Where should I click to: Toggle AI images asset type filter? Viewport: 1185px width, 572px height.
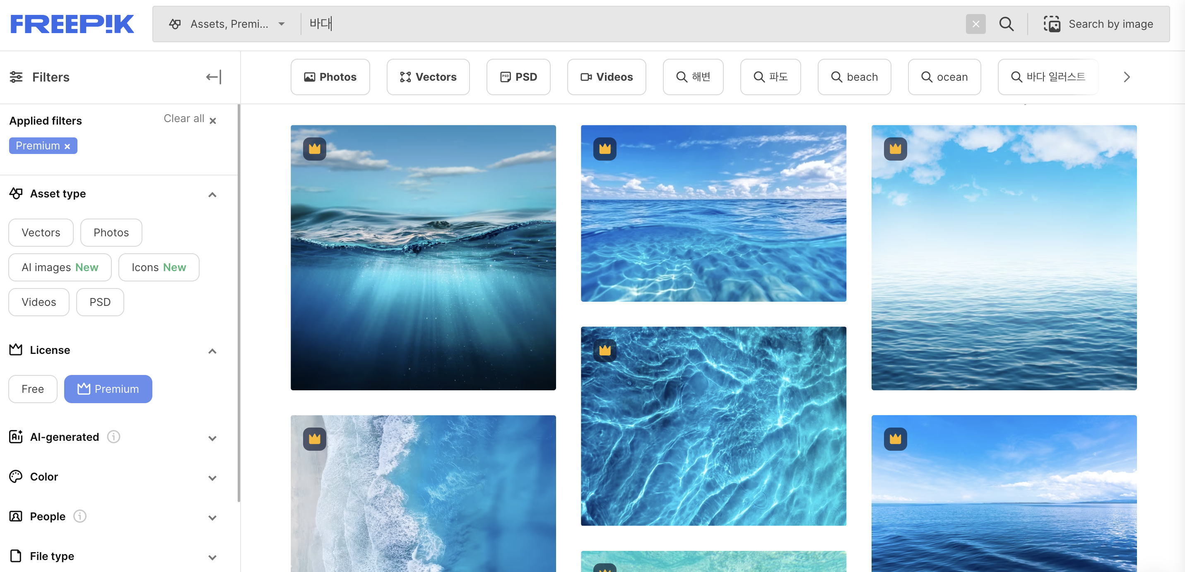tap(60, 267)
